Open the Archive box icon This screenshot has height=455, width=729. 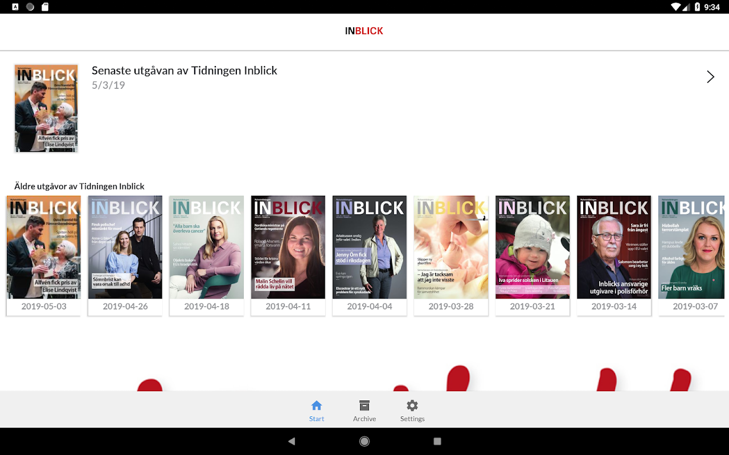(x=364, y=406)
